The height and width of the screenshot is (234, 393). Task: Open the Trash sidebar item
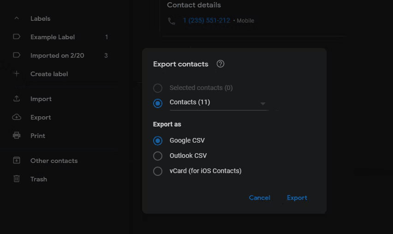point(39,179)
